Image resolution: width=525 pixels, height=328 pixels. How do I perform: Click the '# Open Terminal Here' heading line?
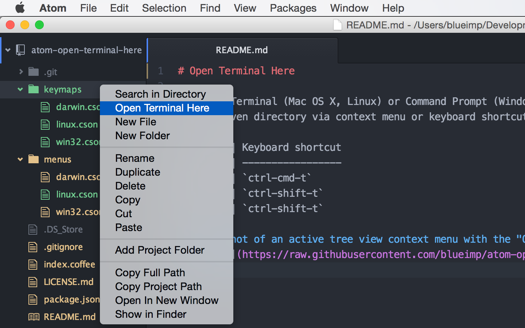point(236,71)
